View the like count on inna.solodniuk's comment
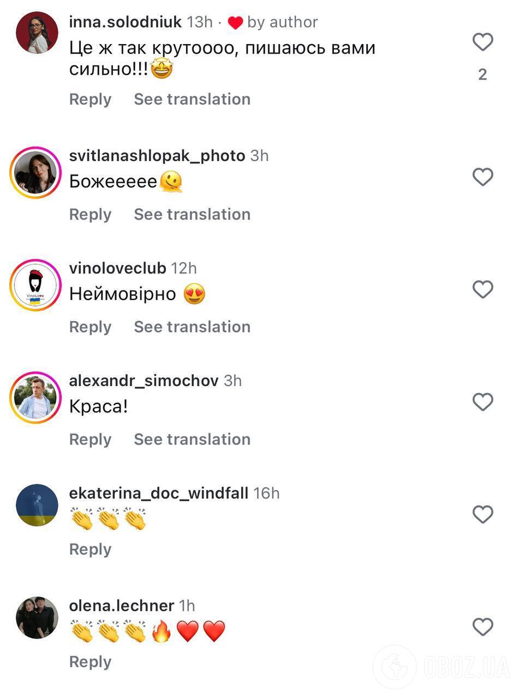The height and width of the screenshot is (698, 520). pyautogui.click(x=482, y=75)
